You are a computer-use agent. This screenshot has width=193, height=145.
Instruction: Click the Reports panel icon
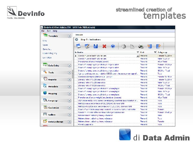[x=45, y=79]
